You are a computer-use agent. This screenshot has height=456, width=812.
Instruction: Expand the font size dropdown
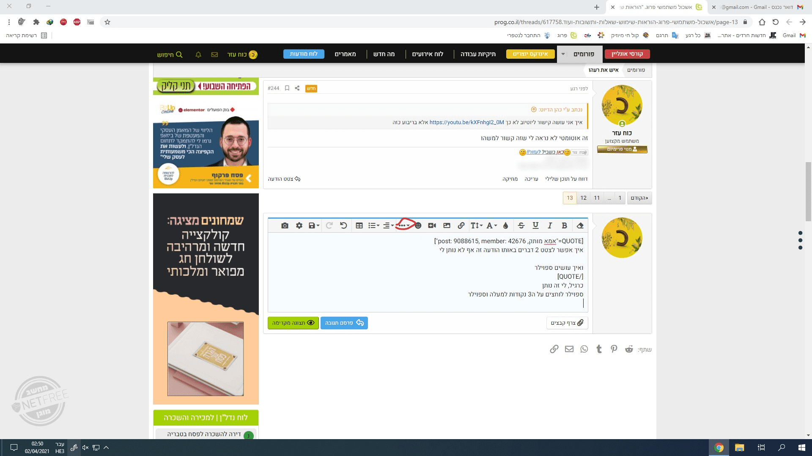[x=477, y=225]
